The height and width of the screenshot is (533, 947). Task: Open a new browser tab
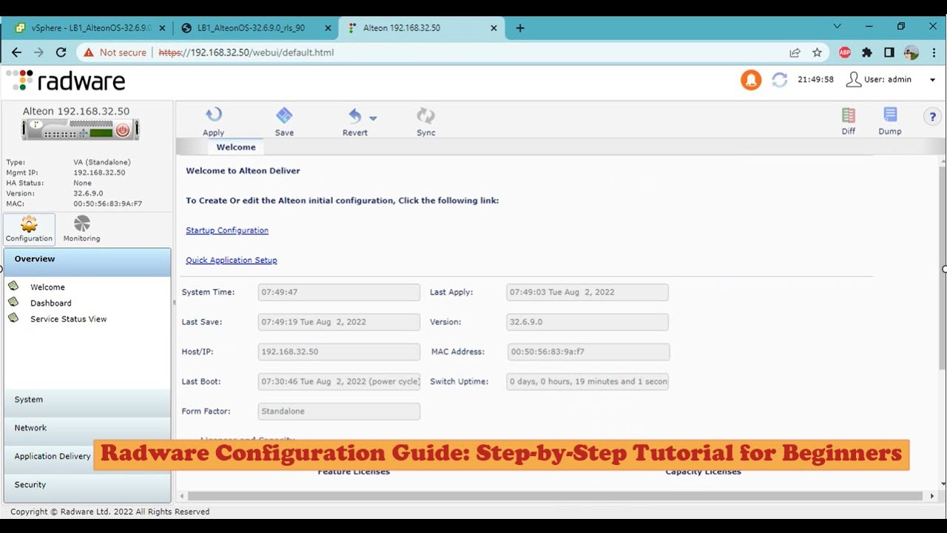tap(520, 28)
